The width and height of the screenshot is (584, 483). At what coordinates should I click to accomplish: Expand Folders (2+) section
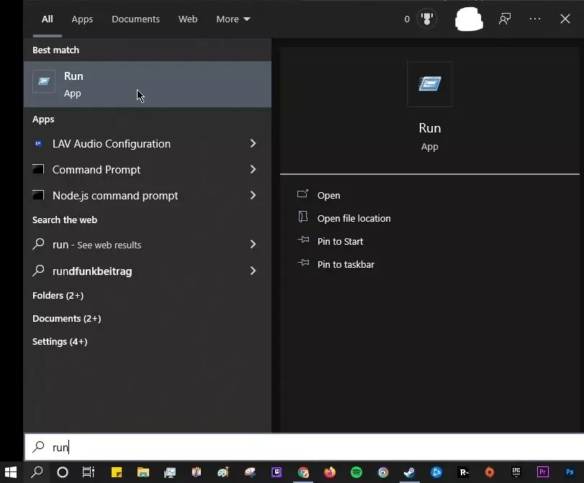click(58, 296)
